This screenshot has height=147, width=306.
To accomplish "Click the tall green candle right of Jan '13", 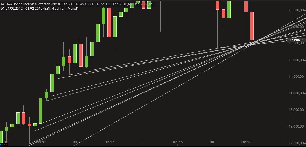I will tap(41, 111).
